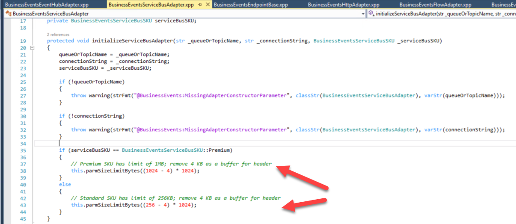Click 'else' keyword on line 40
516x224 pixels.
coord(65,185)
